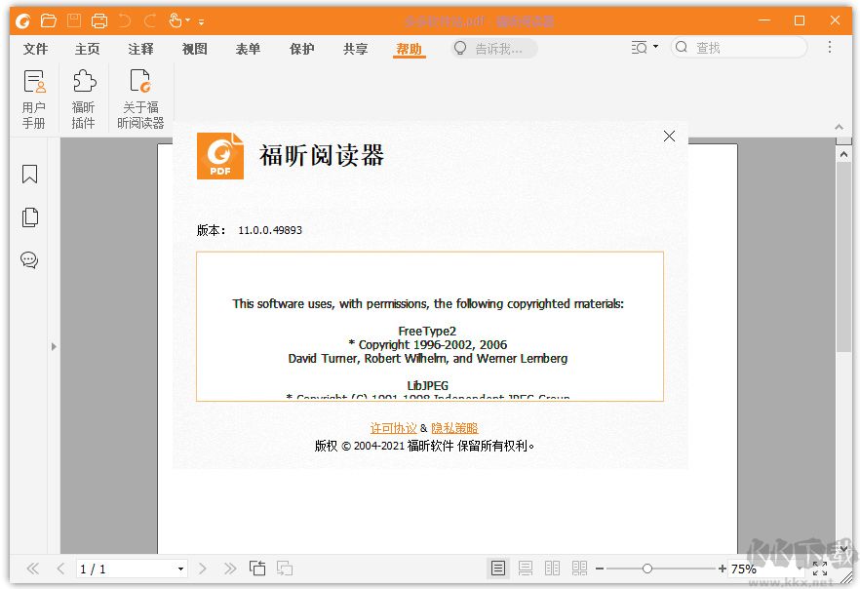
Task: Expand the left navigation panel arrow
Action: (54, 346)
